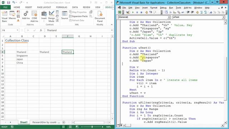Open the Macros dialog in Excel ribbon
The image size is (229, 129).
[x=12, y=15]
